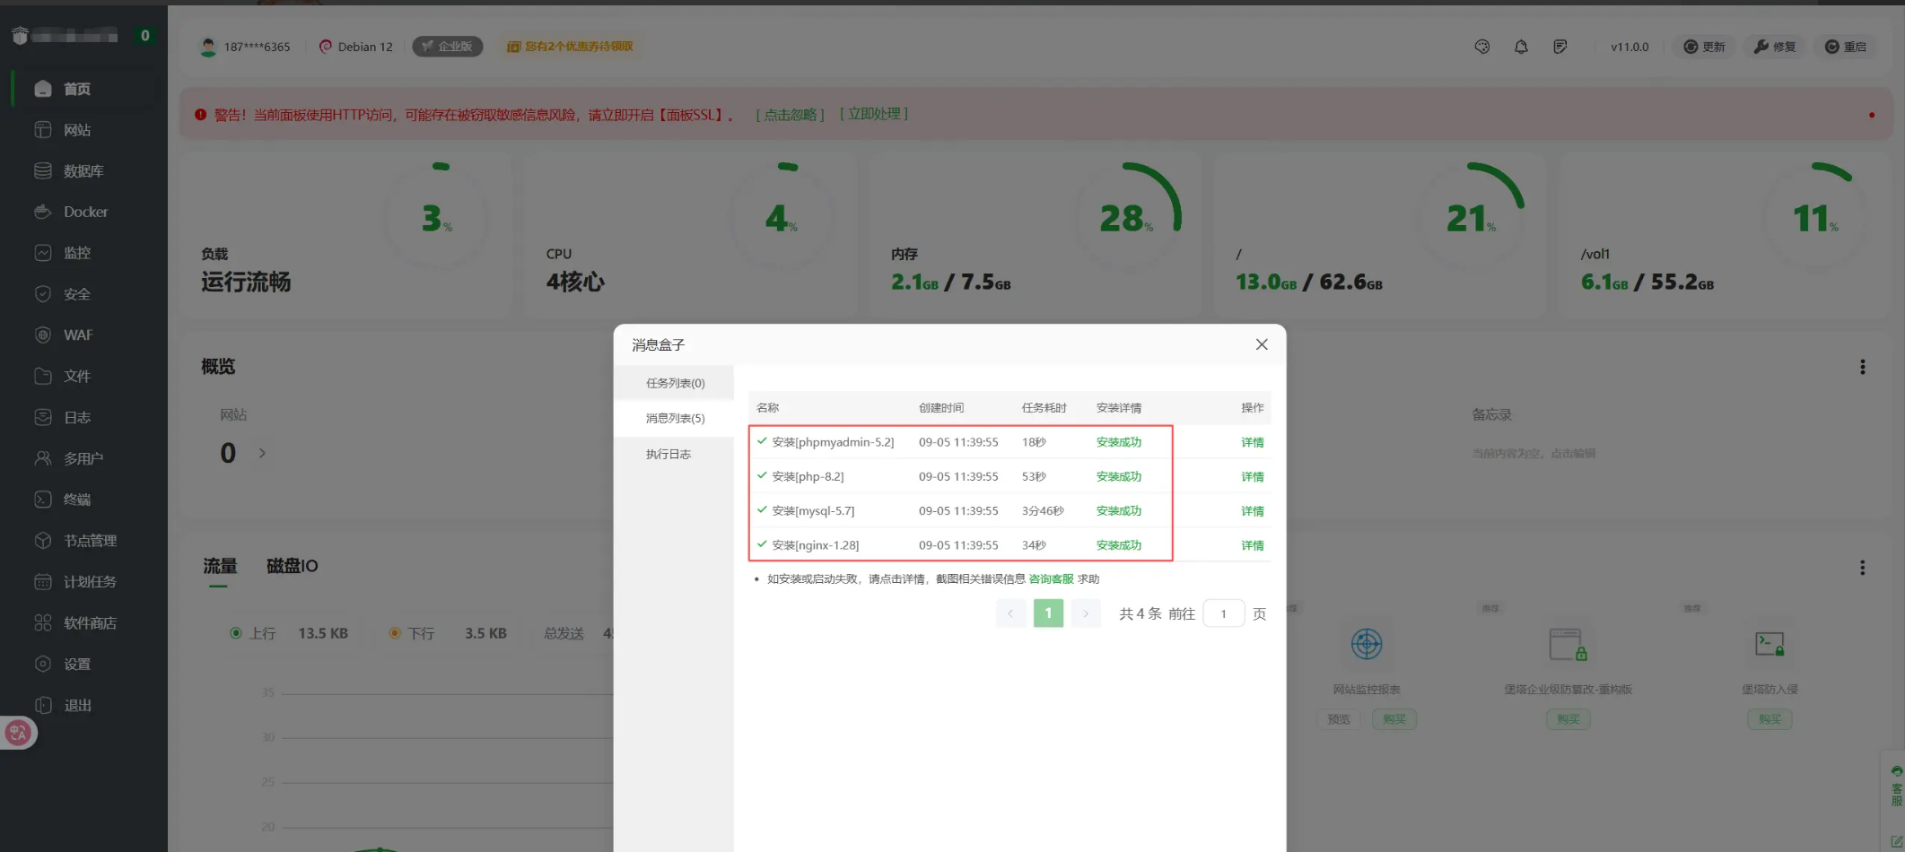The image size is (1905, 852).
Task: Switch to the 执行日志 tab
Action: coord(668,454)
